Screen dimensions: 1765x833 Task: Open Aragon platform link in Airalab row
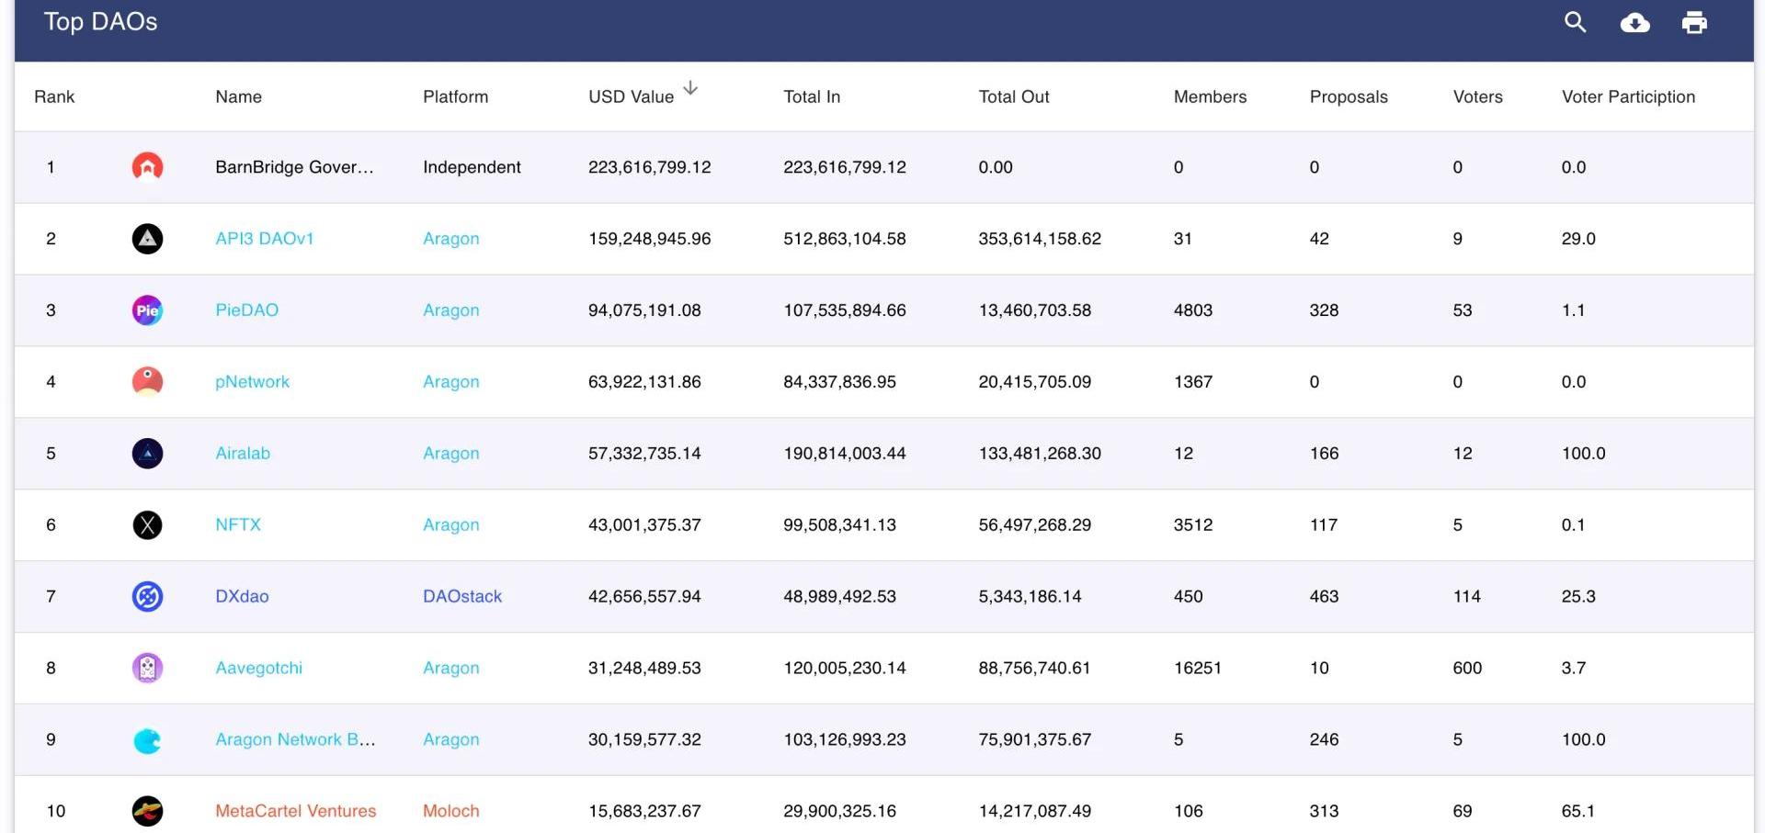pyautogui.click(x=450, y=454)
